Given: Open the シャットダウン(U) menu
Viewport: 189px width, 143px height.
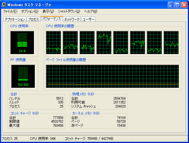Looking at the screenshot, I should coord(69,11).
